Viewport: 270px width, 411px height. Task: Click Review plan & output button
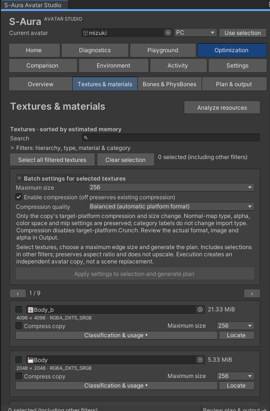click(x=235, y=409)
